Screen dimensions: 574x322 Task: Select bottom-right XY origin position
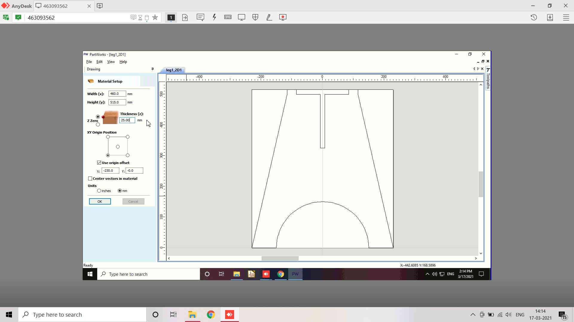(128, 155)
